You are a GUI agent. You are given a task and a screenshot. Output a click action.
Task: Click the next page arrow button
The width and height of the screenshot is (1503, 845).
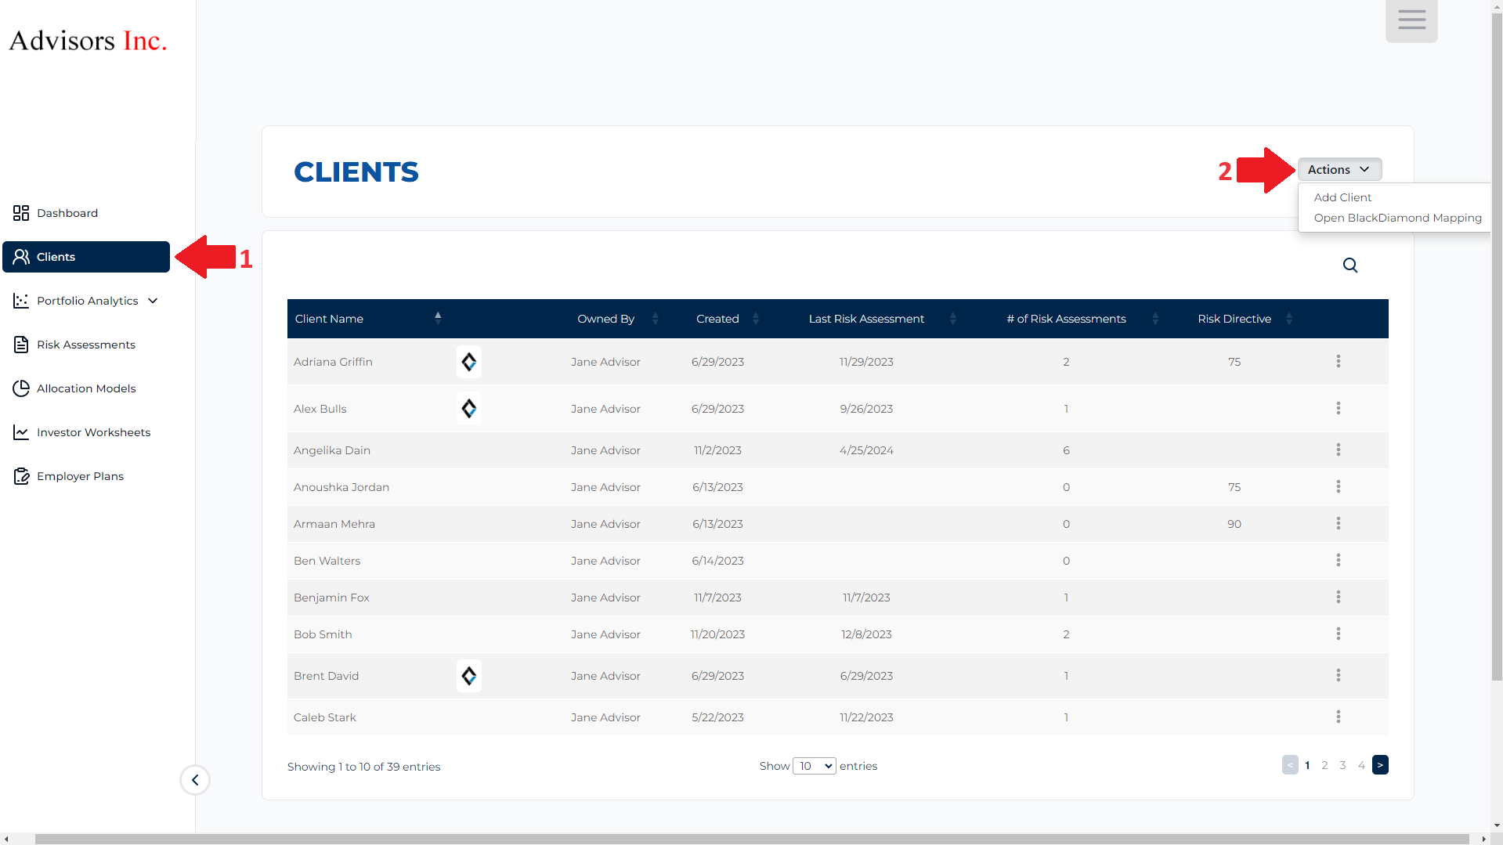1380,765
